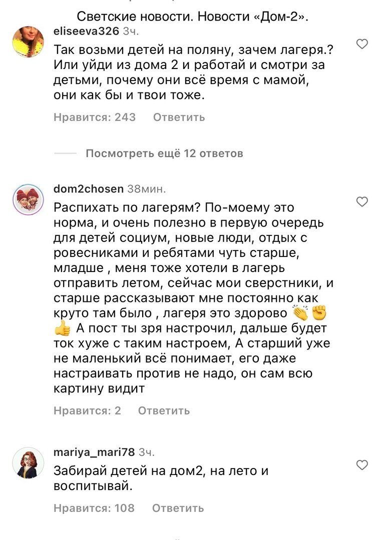Tap the heart next to dom2chosen's comment

[362, 200]
